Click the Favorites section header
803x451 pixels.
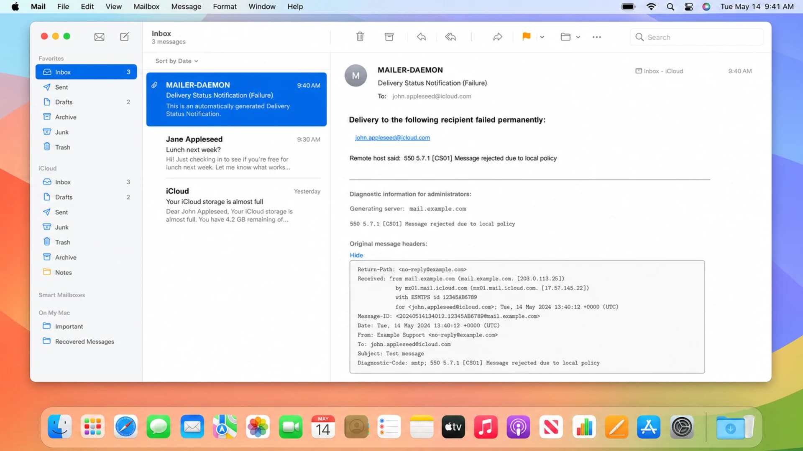(x=51, y=58)
